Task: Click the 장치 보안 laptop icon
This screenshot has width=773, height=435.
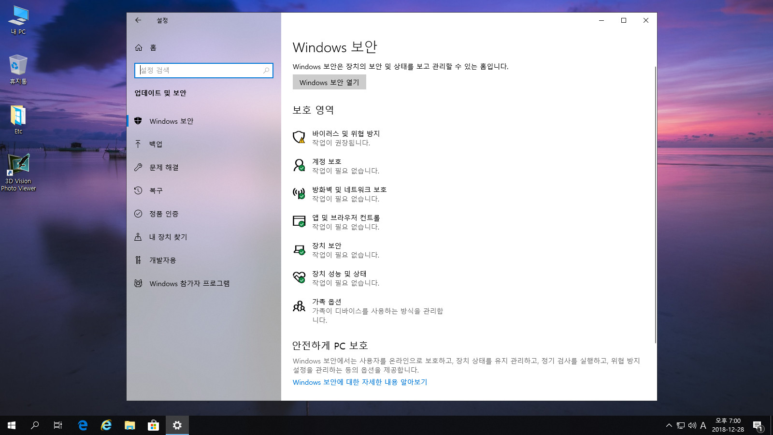Action: (299, 249)
